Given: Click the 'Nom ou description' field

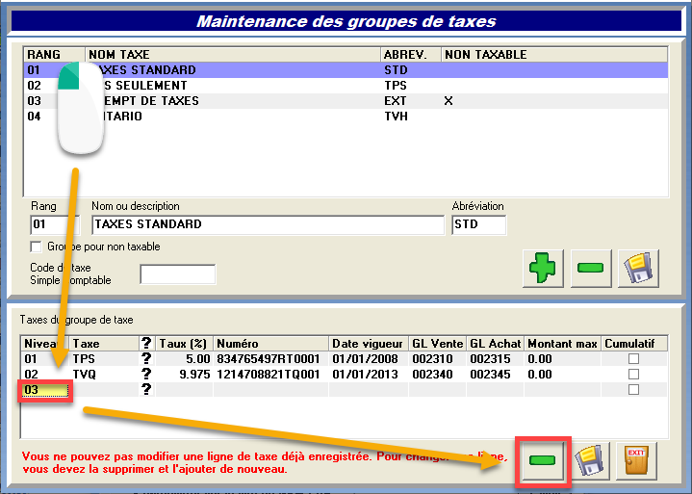Looking at the screenshot, I should tap(268, 224).
